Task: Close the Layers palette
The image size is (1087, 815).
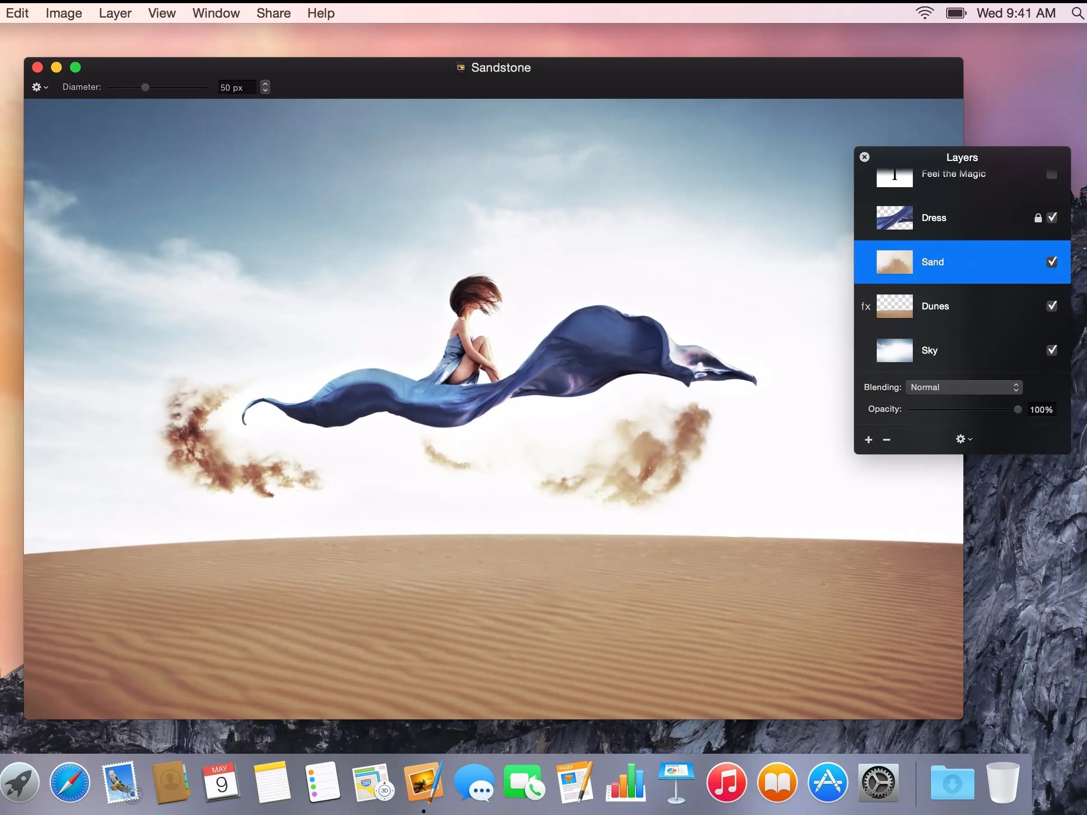Action: pyautogui.click(x=865, y=157)
